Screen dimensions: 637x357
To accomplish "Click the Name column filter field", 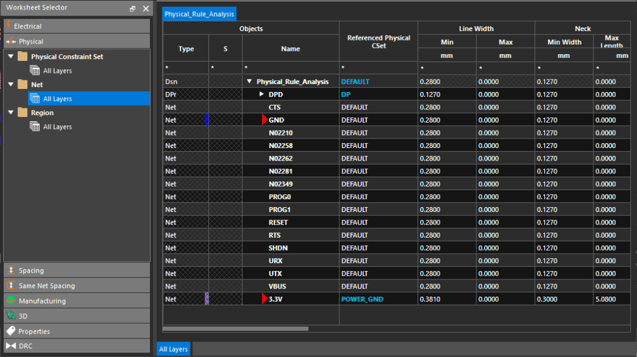I will tap(290, 67).
